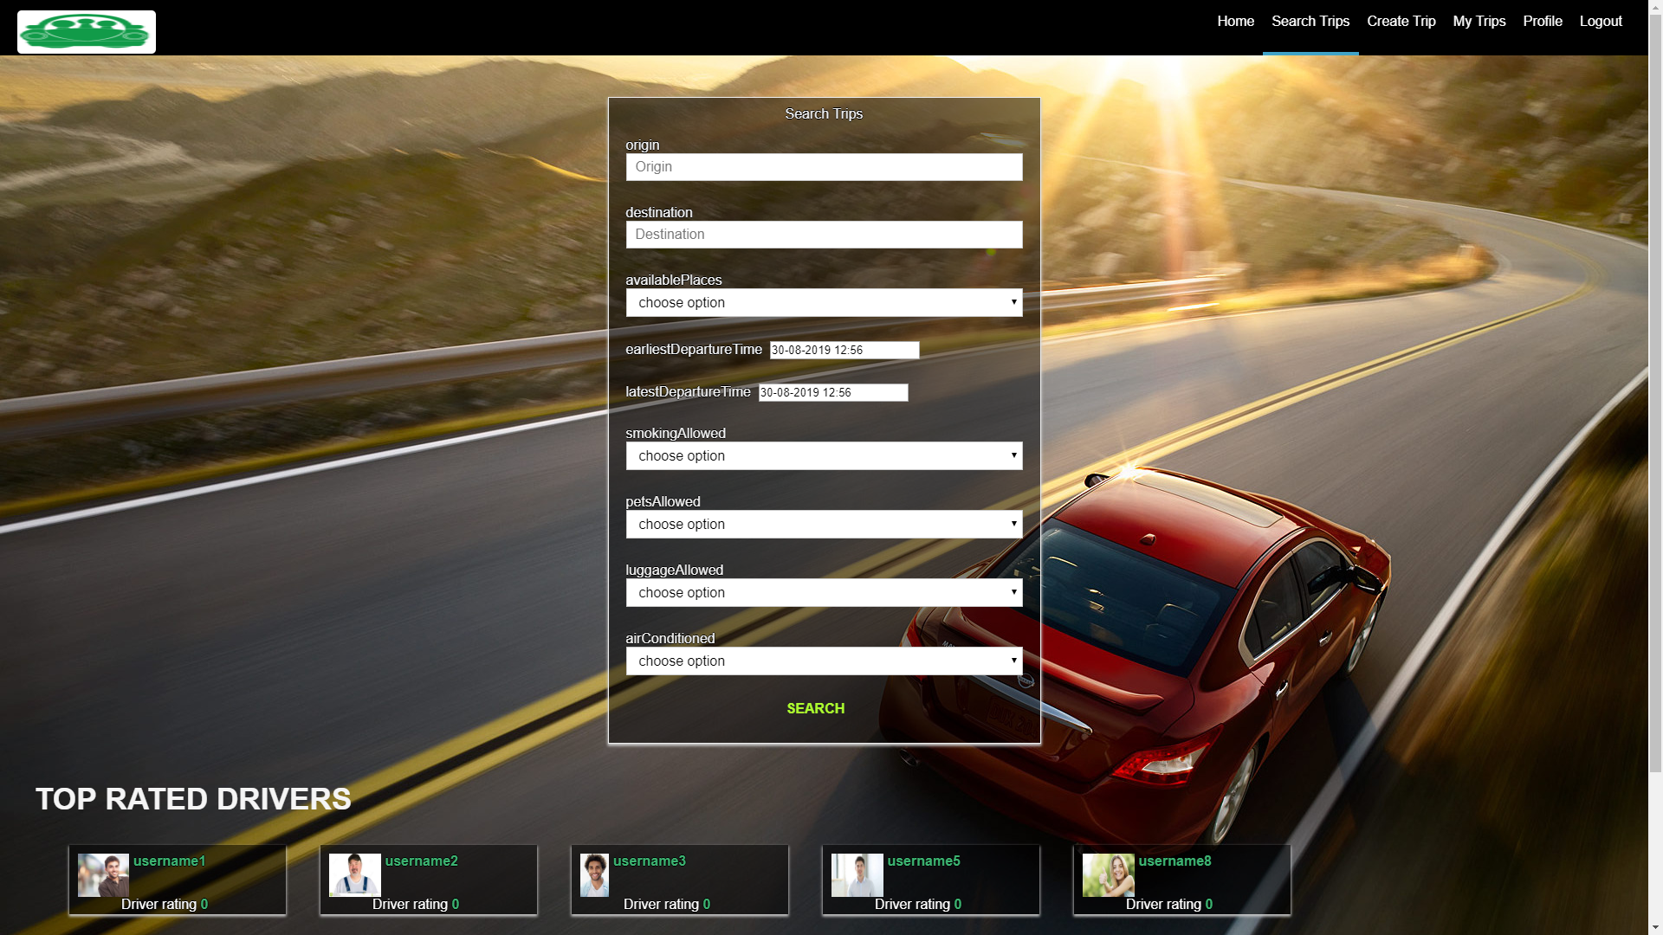Click the username2 link
The height and width of the screenshot is (935, 1663).
pyautogui.click(x=422, y=861)
